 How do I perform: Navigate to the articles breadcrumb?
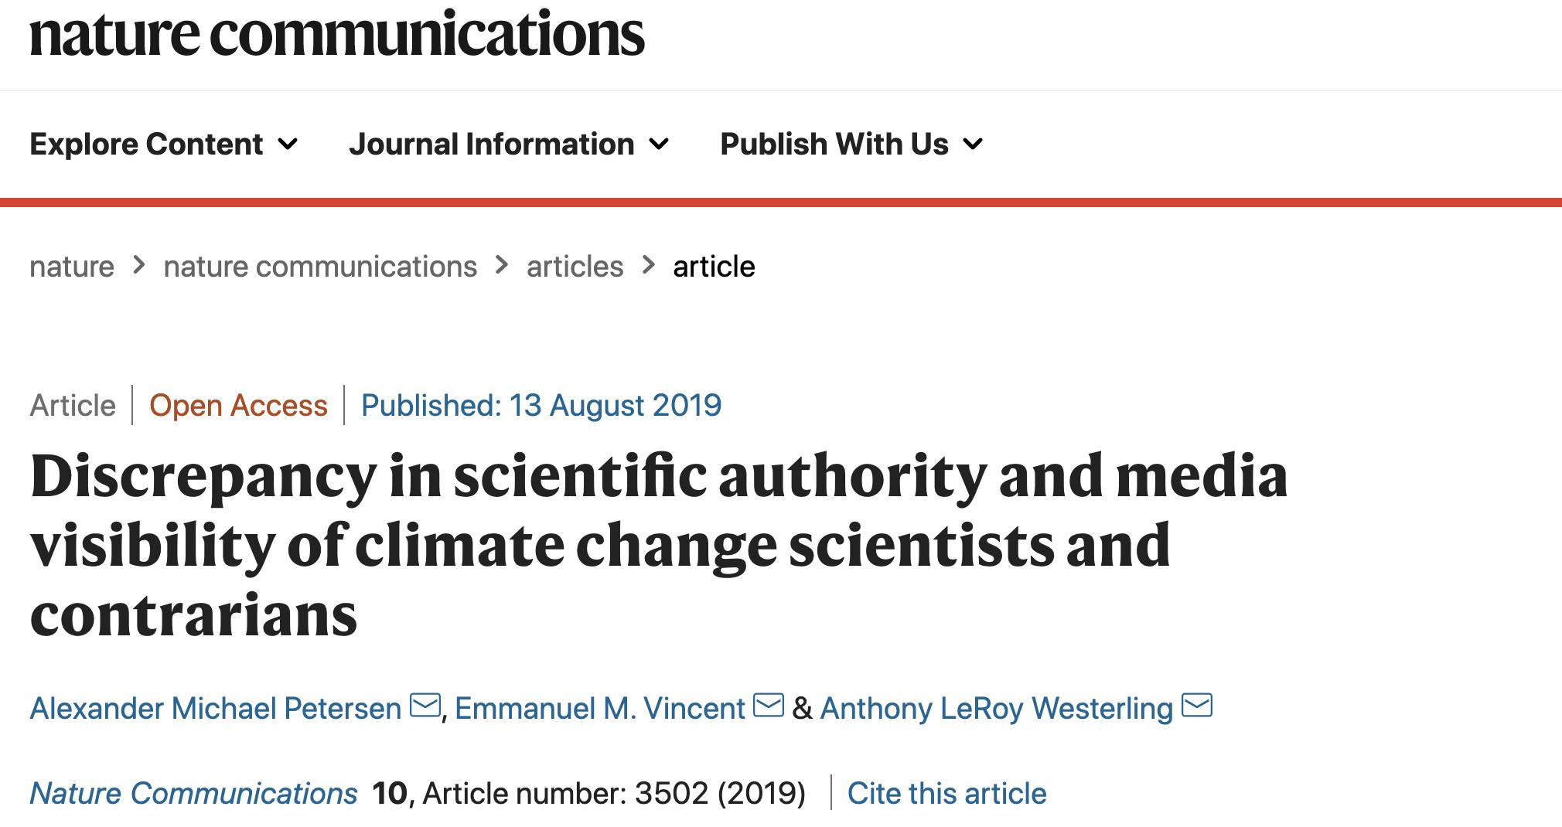tap(575, 267)
